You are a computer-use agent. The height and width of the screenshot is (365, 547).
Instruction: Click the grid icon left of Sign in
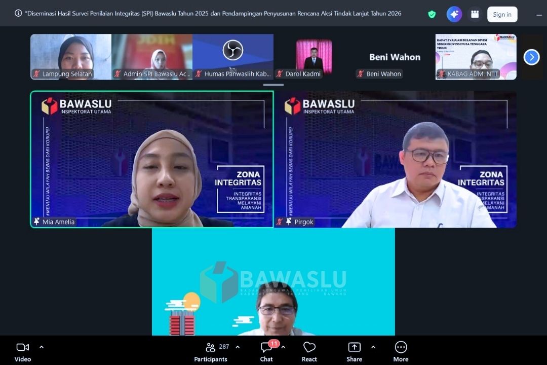[475, 14]
